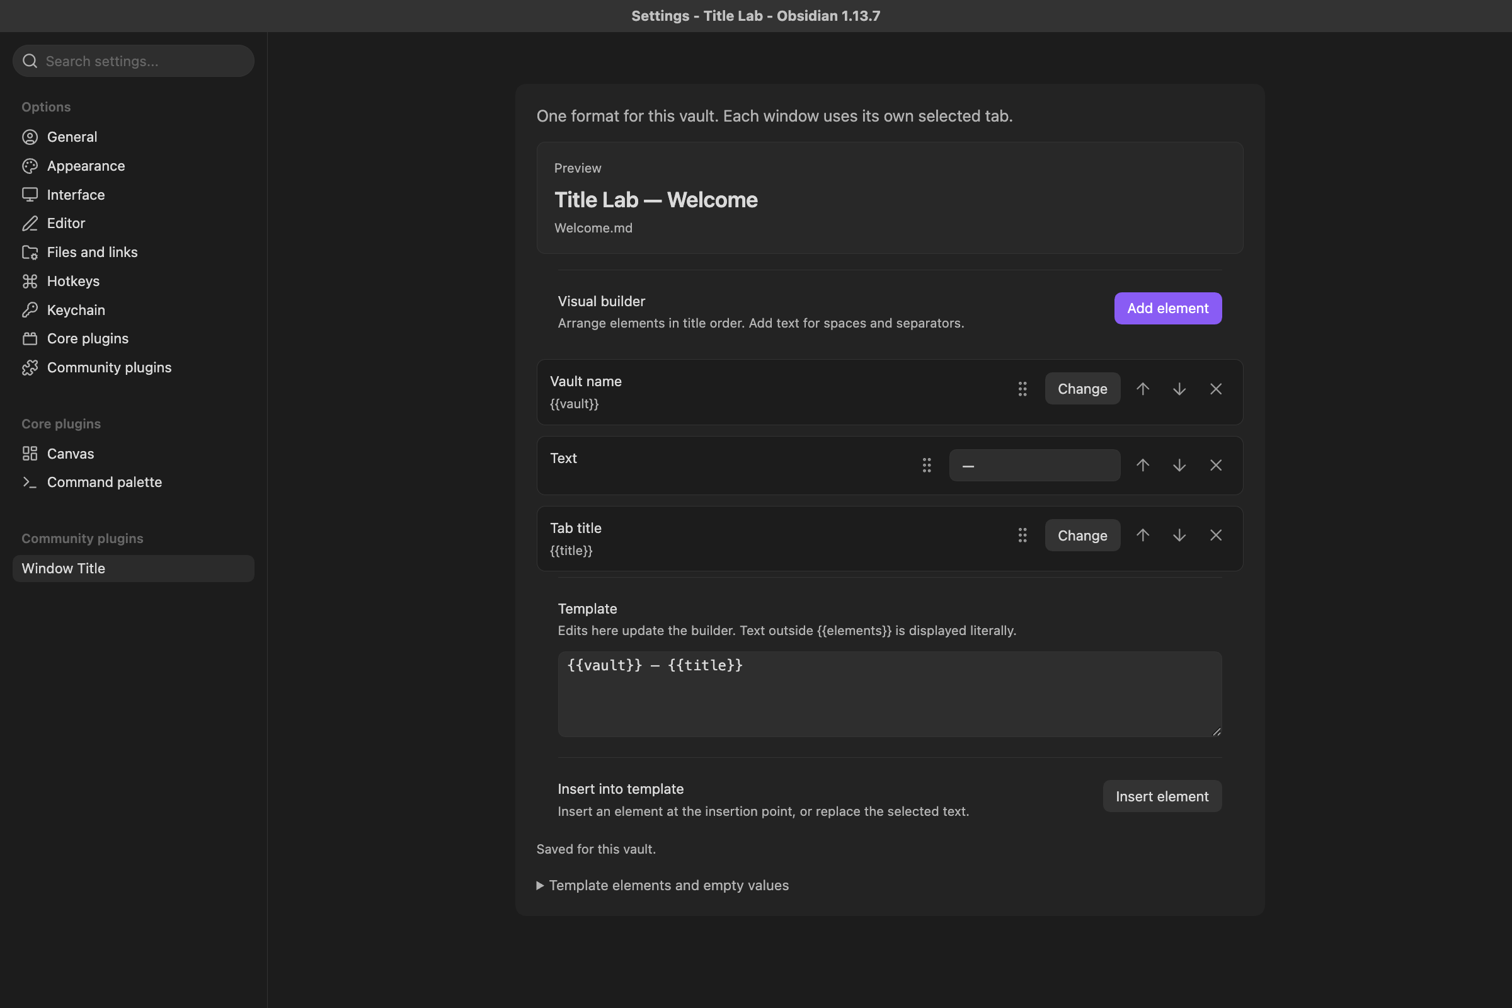1512x1008 pixels.
Task: Change the Vault name element
Action: (1082, 389)
